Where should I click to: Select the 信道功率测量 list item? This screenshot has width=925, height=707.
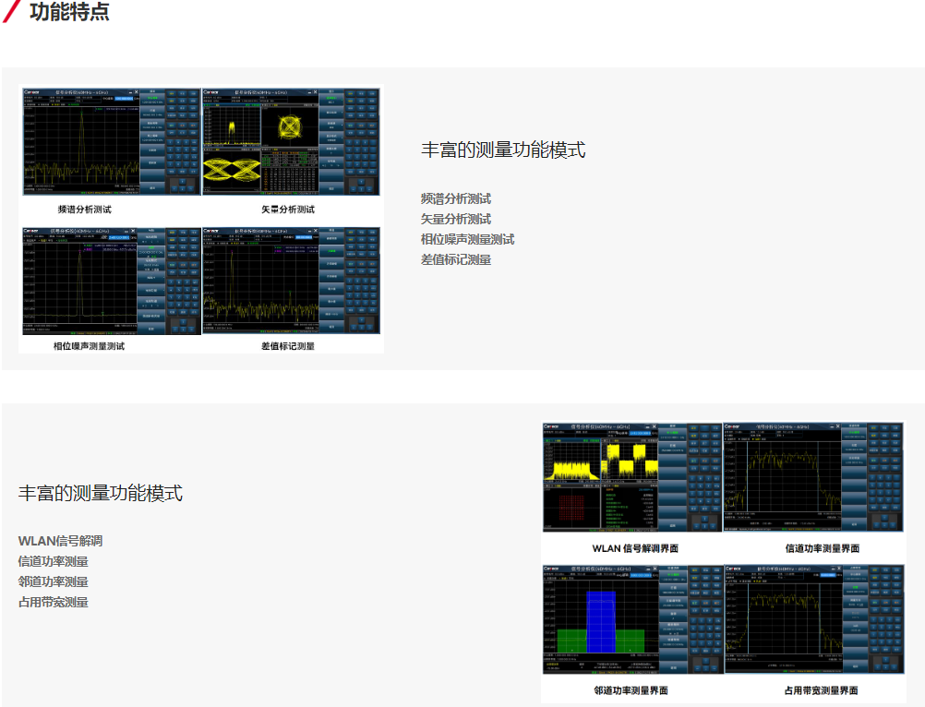[54, 561]
